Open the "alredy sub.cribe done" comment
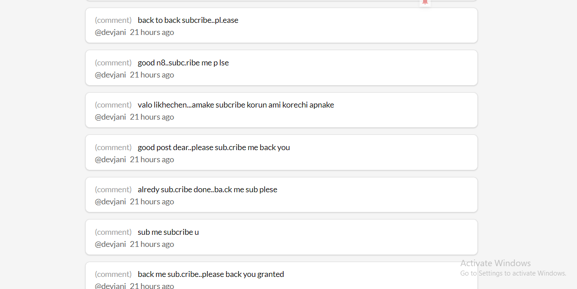The image size is (577, 289). click(207, 190)
